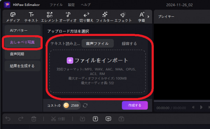Open the 切り替え transitions panel

pos(86,17)
